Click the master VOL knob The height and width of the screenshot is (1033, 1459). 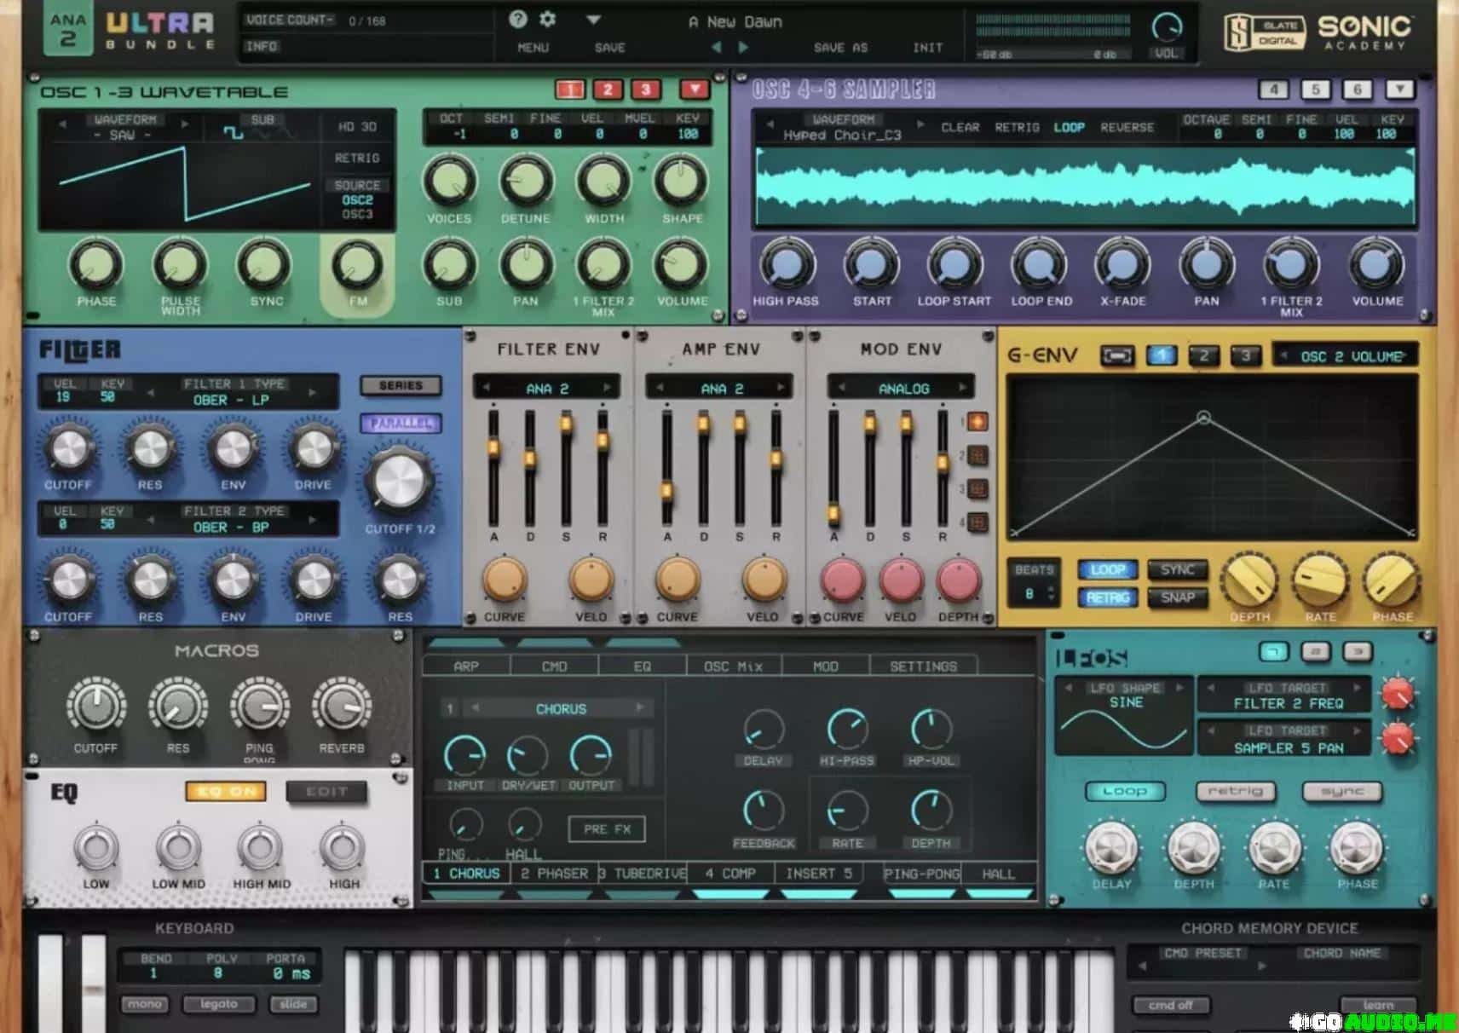point(1166,26)
